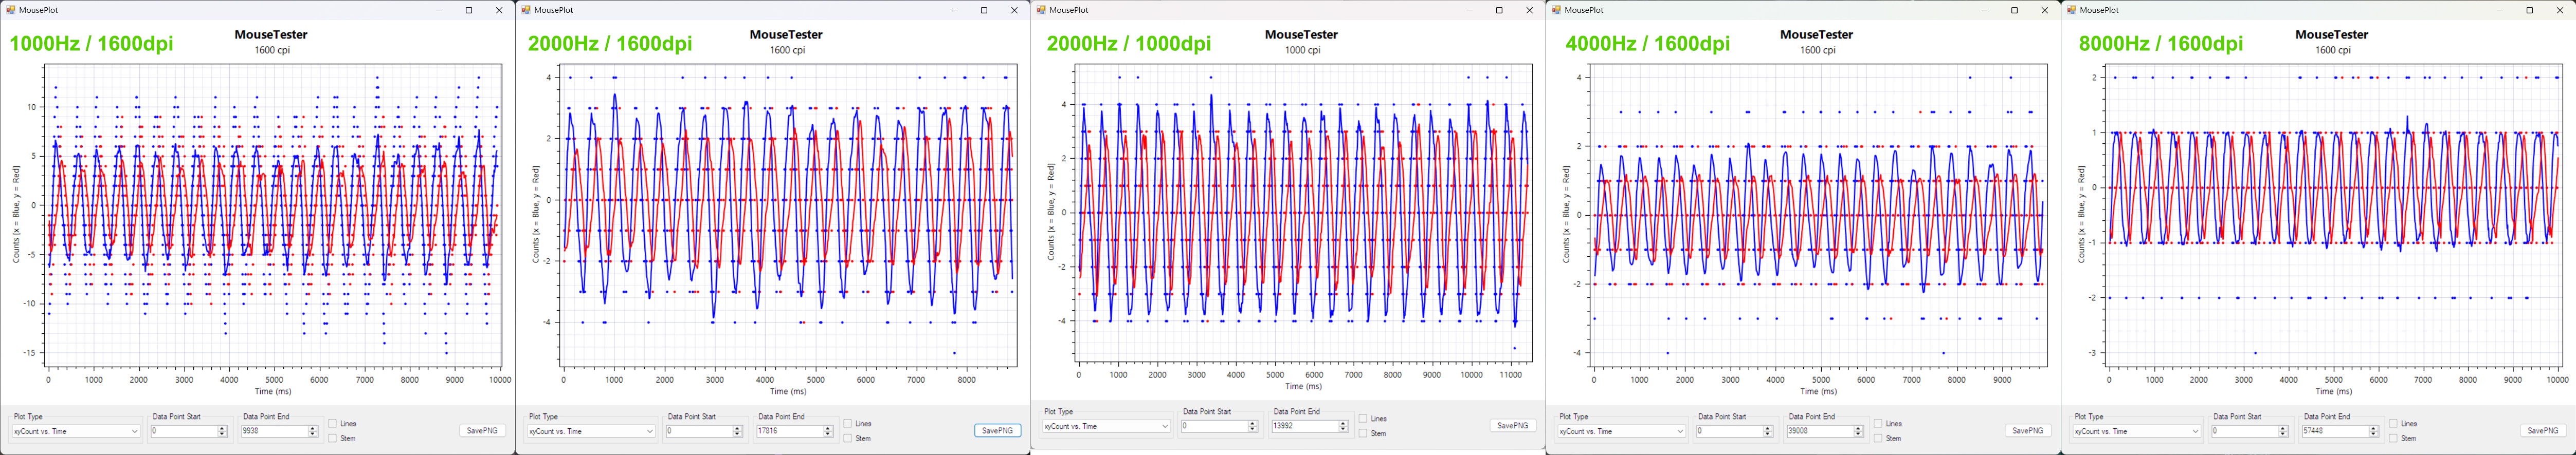Enable Lines in the 1000Hz / 1600dpi window
This screenshot has height=455, width=2576.
pos(333,424)
